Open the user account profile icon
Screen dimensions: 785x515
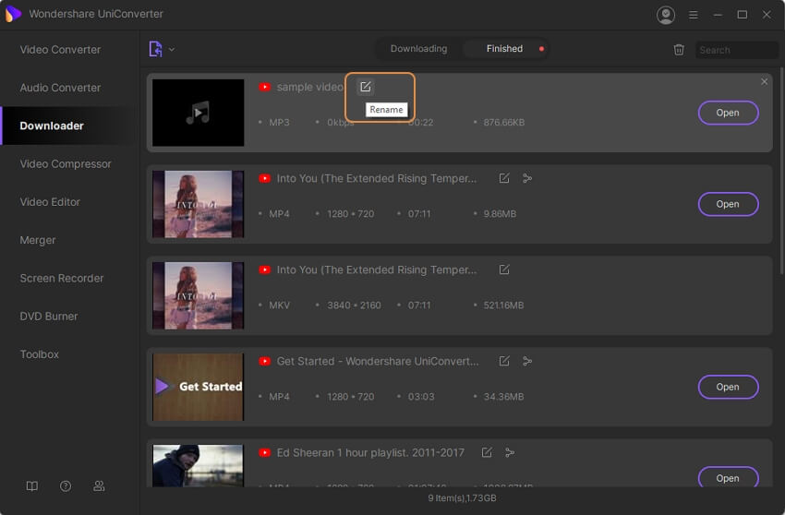click(665, 15)
